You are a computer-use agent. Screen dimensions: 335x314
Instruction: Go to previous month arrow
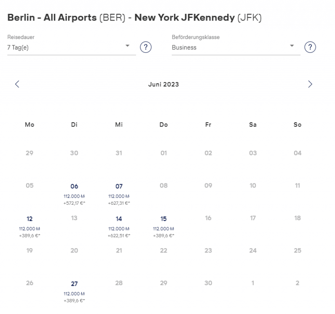tap(17, 84)
